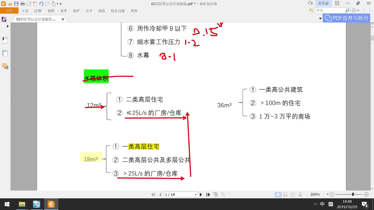Open the 文件 menu
This screenshot has height=210, width=374.
[x=9, y=11]
